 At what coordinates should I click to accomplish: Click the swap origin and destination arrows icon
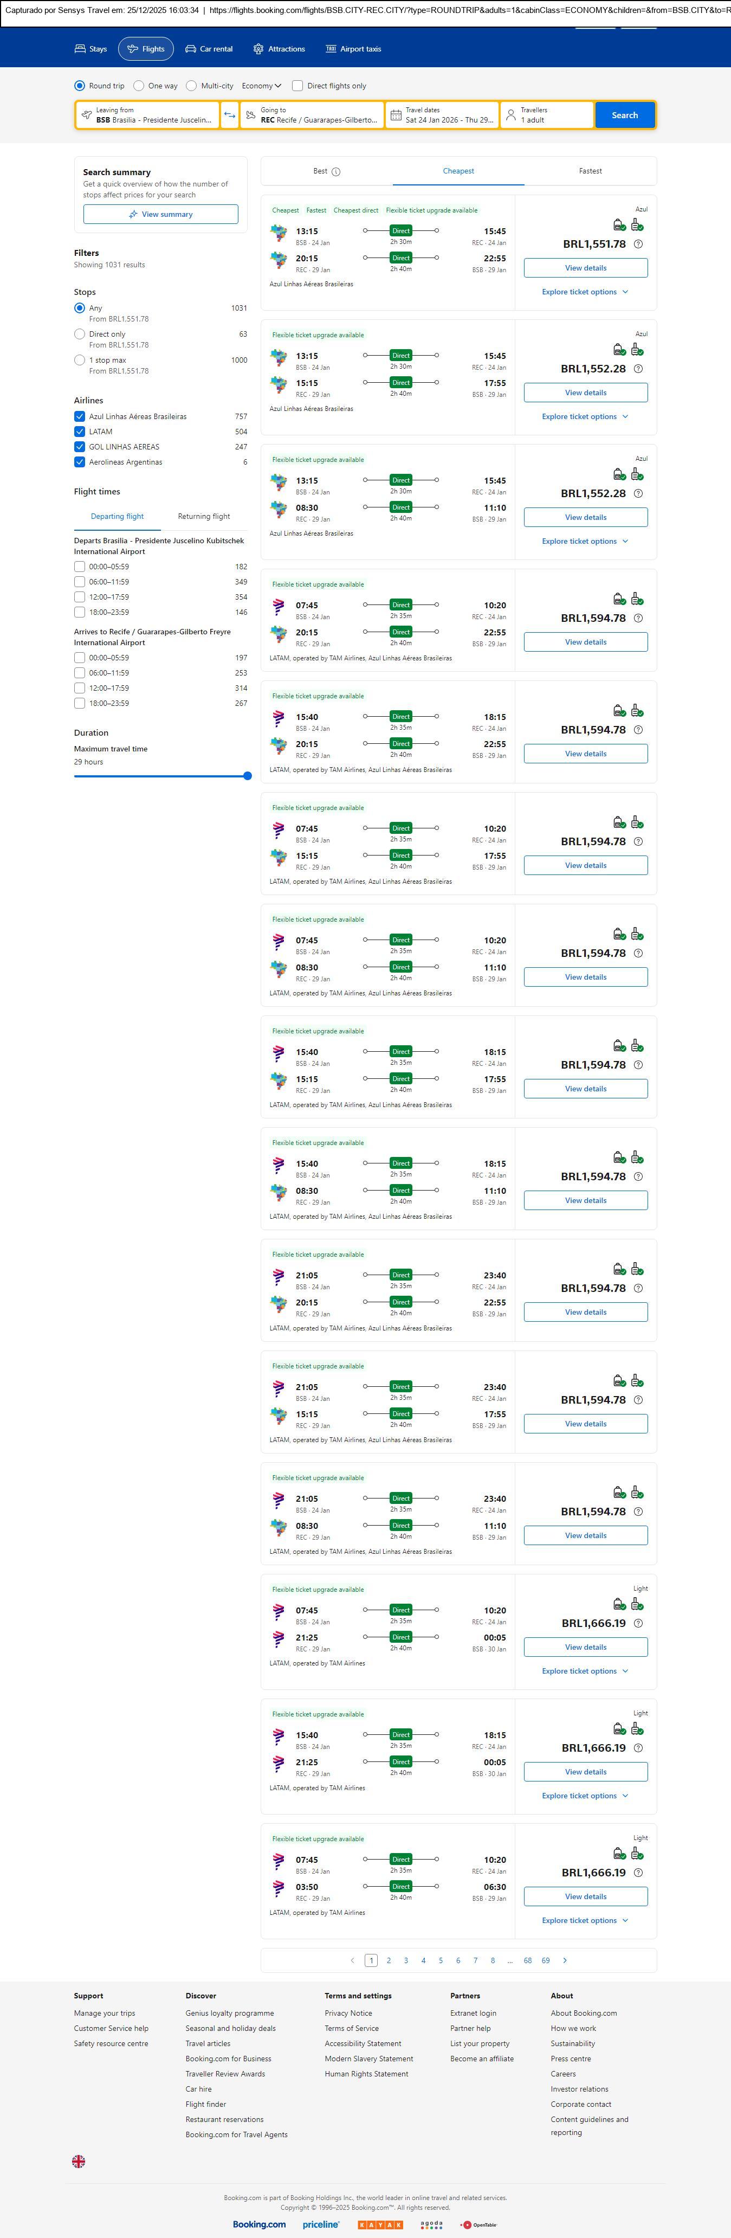tap(229, 115)
